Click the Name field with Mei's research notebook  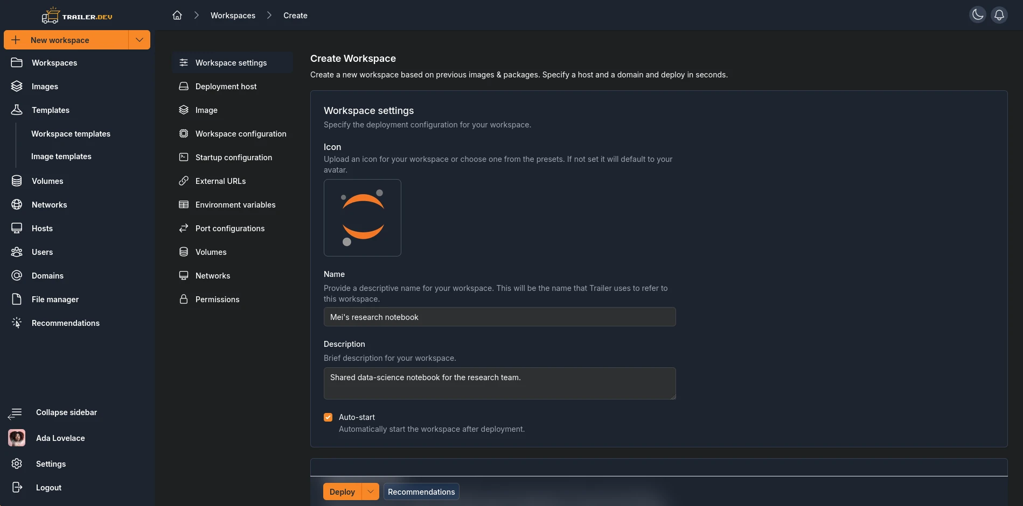click(x=500, y=317)
